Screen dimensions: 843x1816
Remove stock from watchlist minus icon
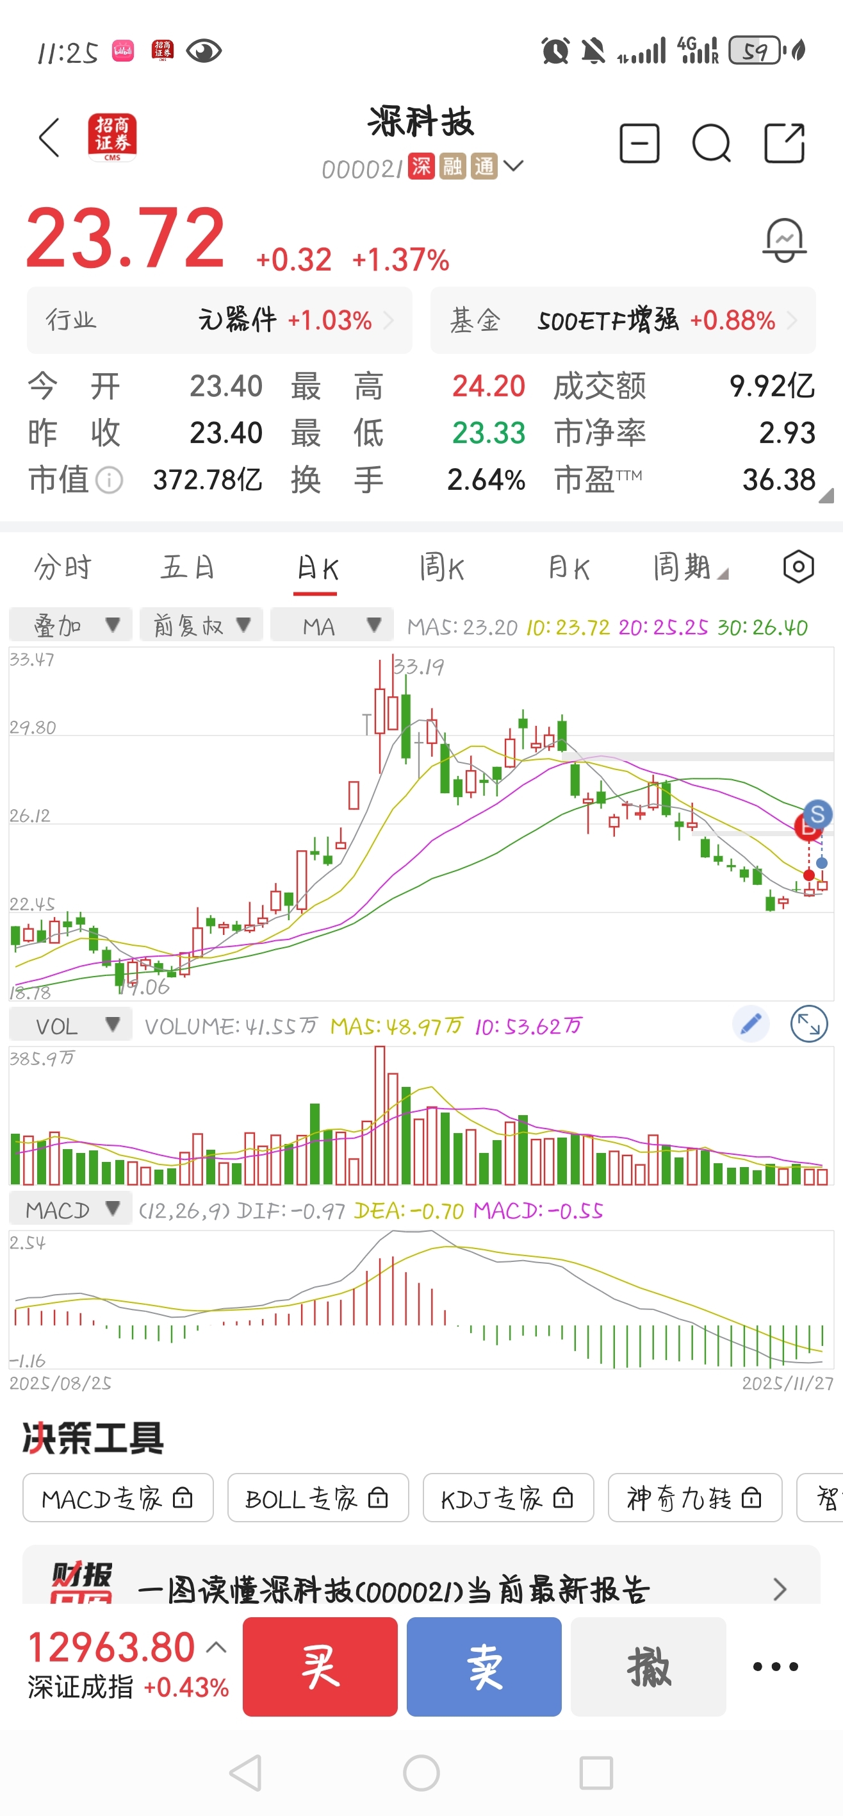pos(639,143)
